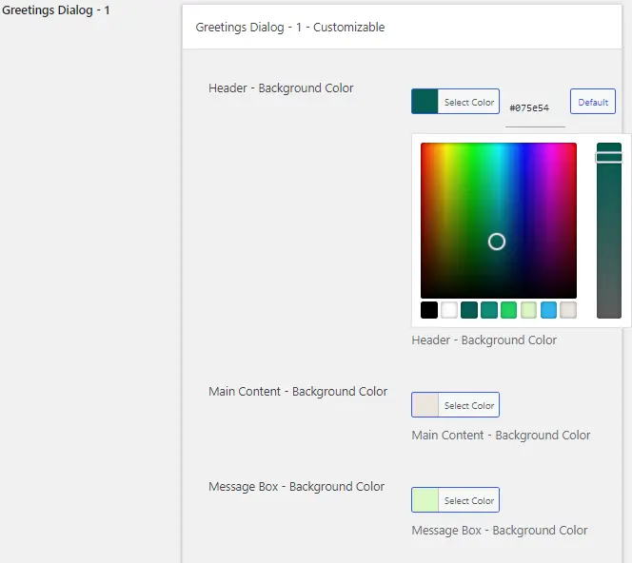
Task: Click the Greetings Dialog - 1 - Customizable heading
Action: (x=290, y=27)
